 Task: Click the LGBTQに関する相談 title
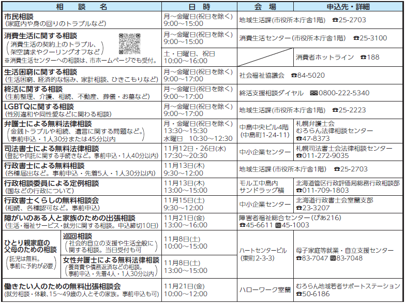[x=39, y=106]
